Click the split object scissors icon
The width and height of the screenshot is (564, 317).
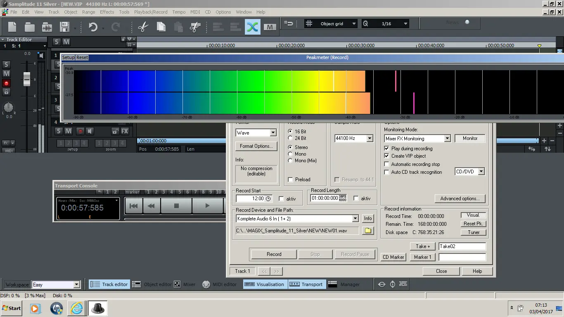click(195, 27)
